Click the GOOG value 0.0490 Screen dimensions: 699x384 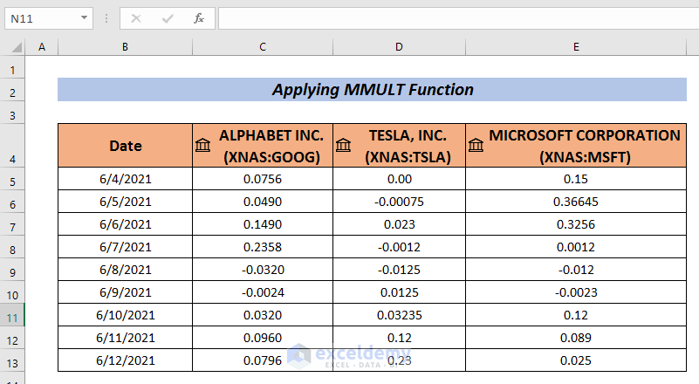263,202
